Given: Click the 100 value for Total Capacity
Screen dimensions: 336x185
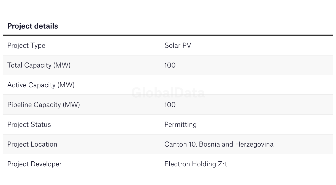Looking at the screenshot, I should pyautogui.click(x=170, y=65).
